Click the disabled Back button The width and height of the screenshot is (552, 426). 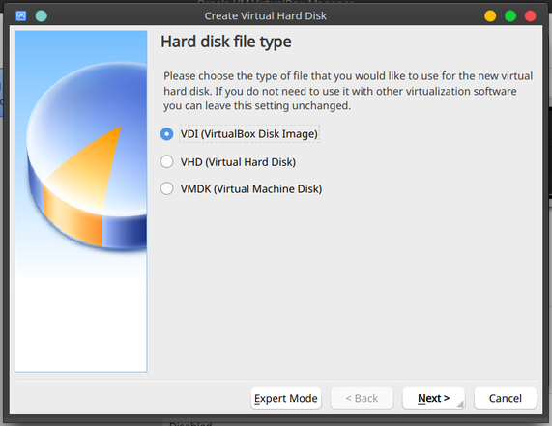click(x=362, y=398)
